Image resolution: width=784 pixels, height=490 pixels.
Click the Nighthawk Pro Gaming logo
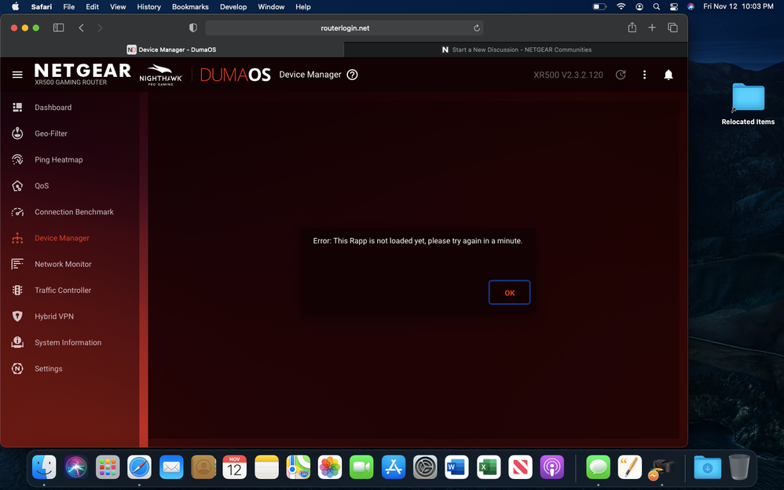click(x=160, y=75)
